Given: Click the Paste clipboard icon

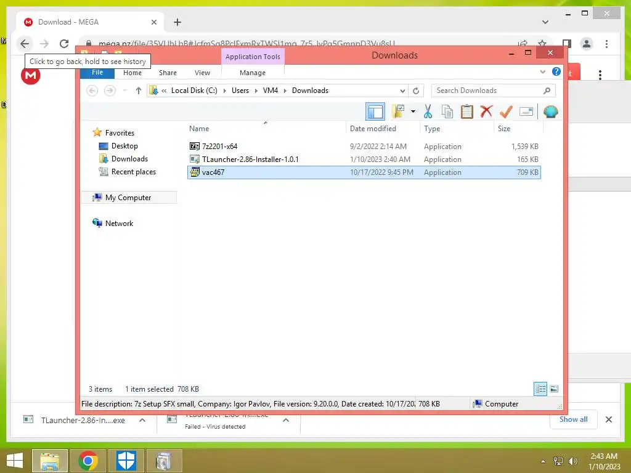Looking at the screenshot, I should point(467,111).
